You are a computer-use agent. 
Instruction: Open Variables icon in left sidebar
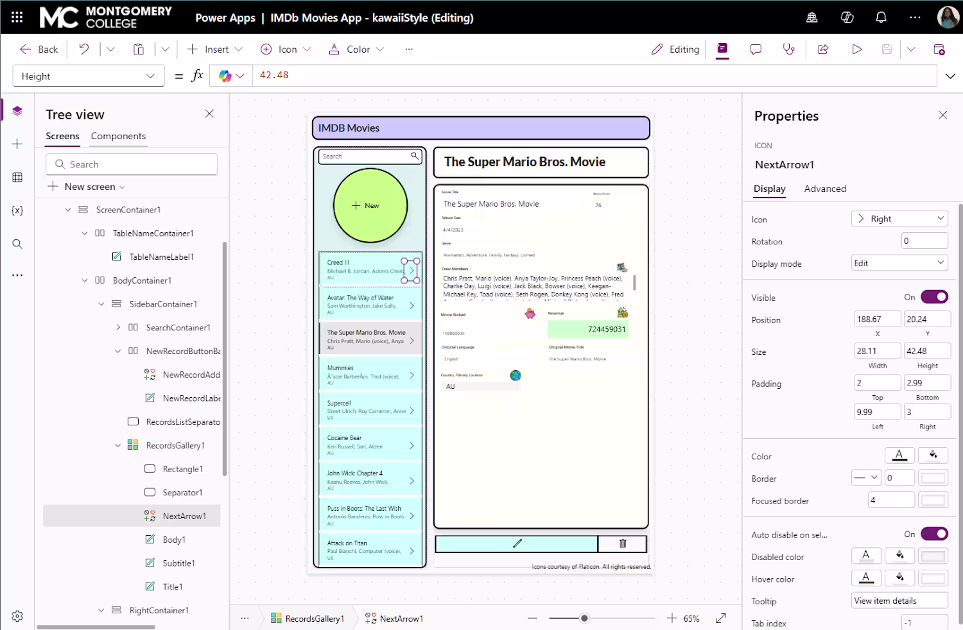(x=17, y=210)
